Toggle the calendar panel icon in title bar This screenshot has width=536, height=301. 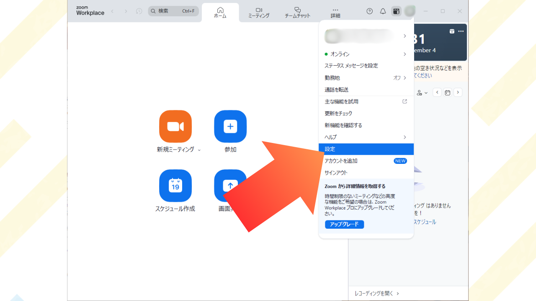click(x=396, y=11)
